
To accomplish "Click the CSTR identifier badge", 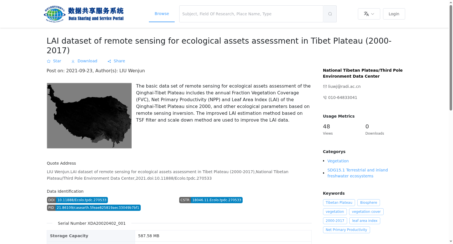I will click(x=211, y=200).
